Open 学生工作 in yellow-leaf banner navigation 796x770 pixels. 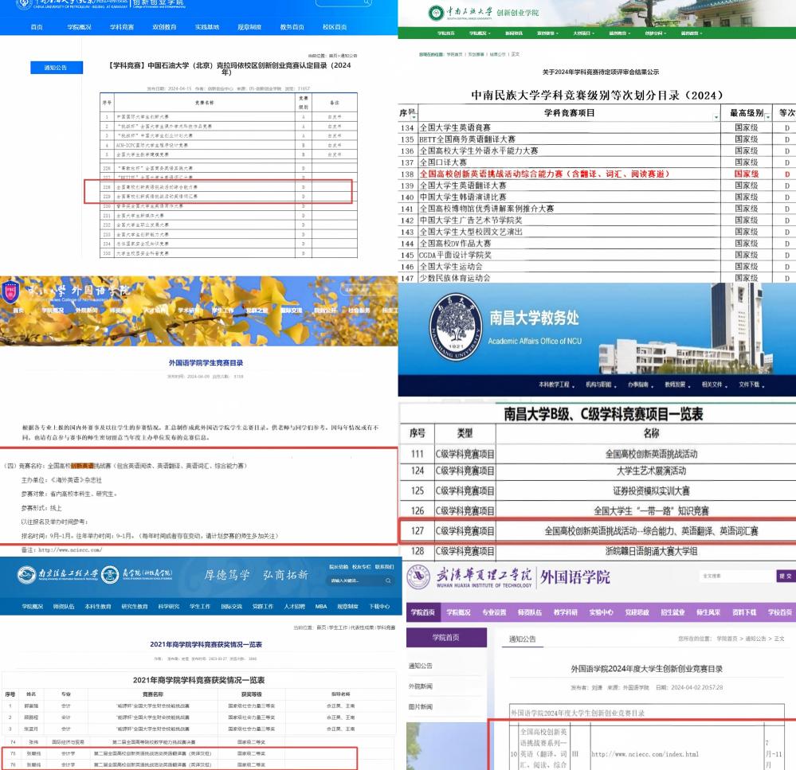click(x=222, y=310)
